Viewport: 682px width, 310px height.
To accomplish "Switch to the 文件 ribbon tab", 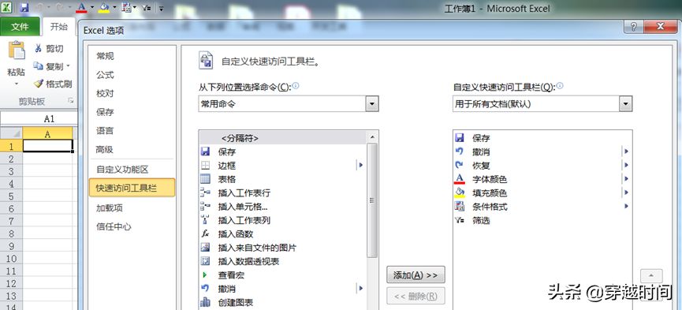I will click(x=20, y=27).
